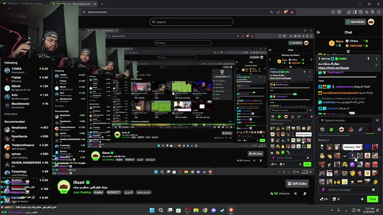This screenshot has width=383, height=215.
Task: Open the Brave Wallet icon
Action: click(x=361, y=12)
